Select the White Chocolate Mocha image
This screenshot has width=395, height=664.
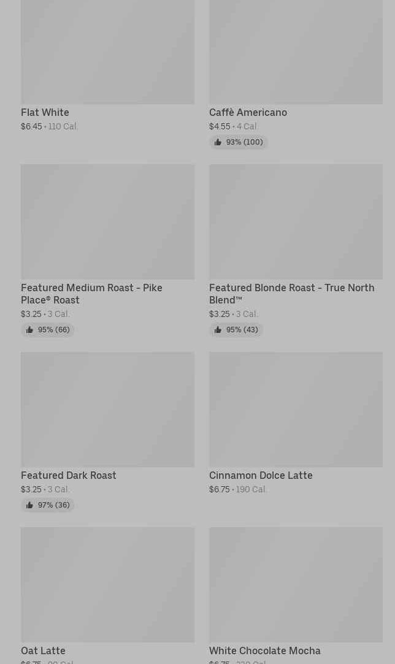pyautogui.click(x=296, y=584)
